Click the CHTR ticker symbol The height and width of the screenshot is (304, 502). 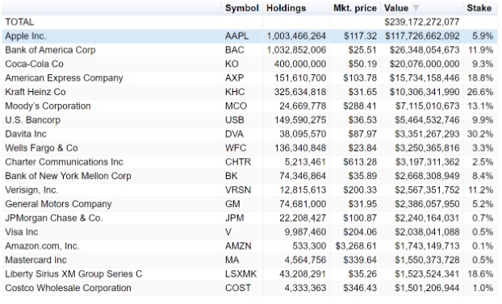[238, 162]
